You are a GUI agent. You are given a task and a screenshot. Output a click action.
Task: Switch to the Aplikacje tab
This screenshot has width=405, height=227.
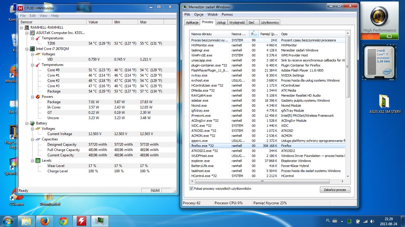coord(192,22)
